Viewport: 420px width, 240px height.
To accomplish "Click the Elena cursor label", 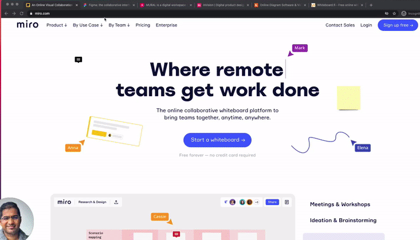I will click(362, 148).
